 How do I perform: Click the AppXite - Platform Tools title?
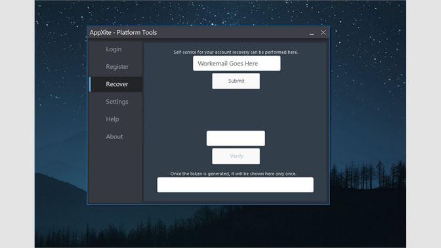pos(123,33)
